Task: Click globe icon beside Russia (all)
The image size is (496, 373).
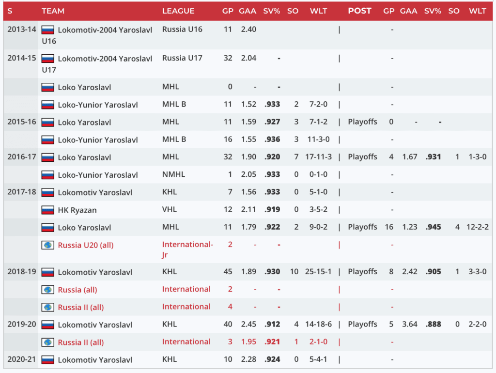Action: point(47,290)
